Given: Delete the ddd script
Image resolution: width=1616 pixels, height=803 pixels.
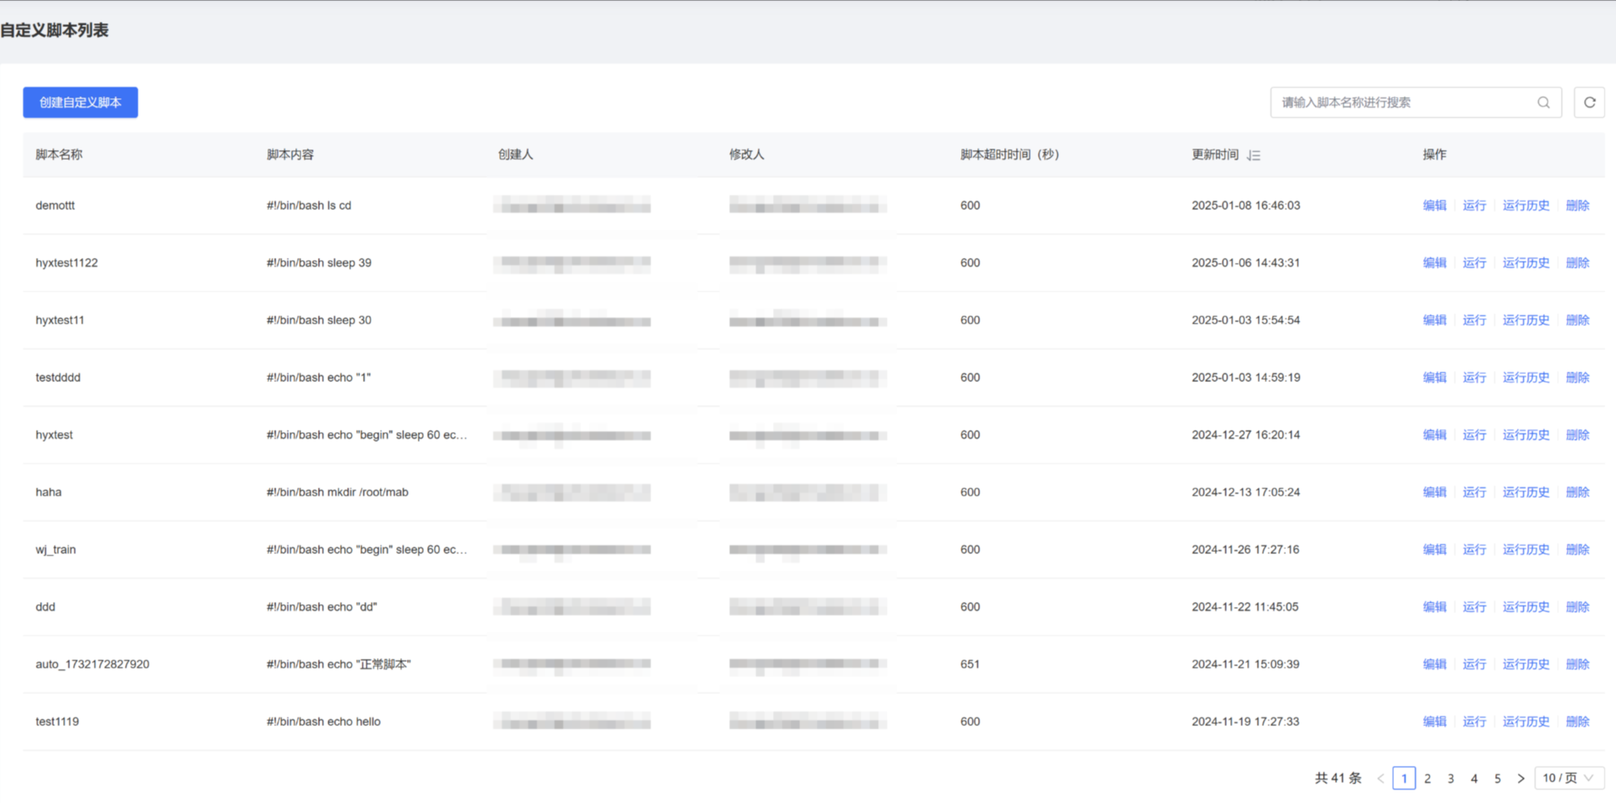Looking at the screenshot, I should click(x=1577, y=607).
